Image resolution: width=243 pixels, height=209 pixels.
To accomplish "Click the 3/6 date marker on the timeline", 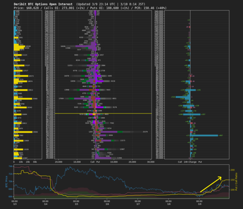I will click(x=107, y=204).
